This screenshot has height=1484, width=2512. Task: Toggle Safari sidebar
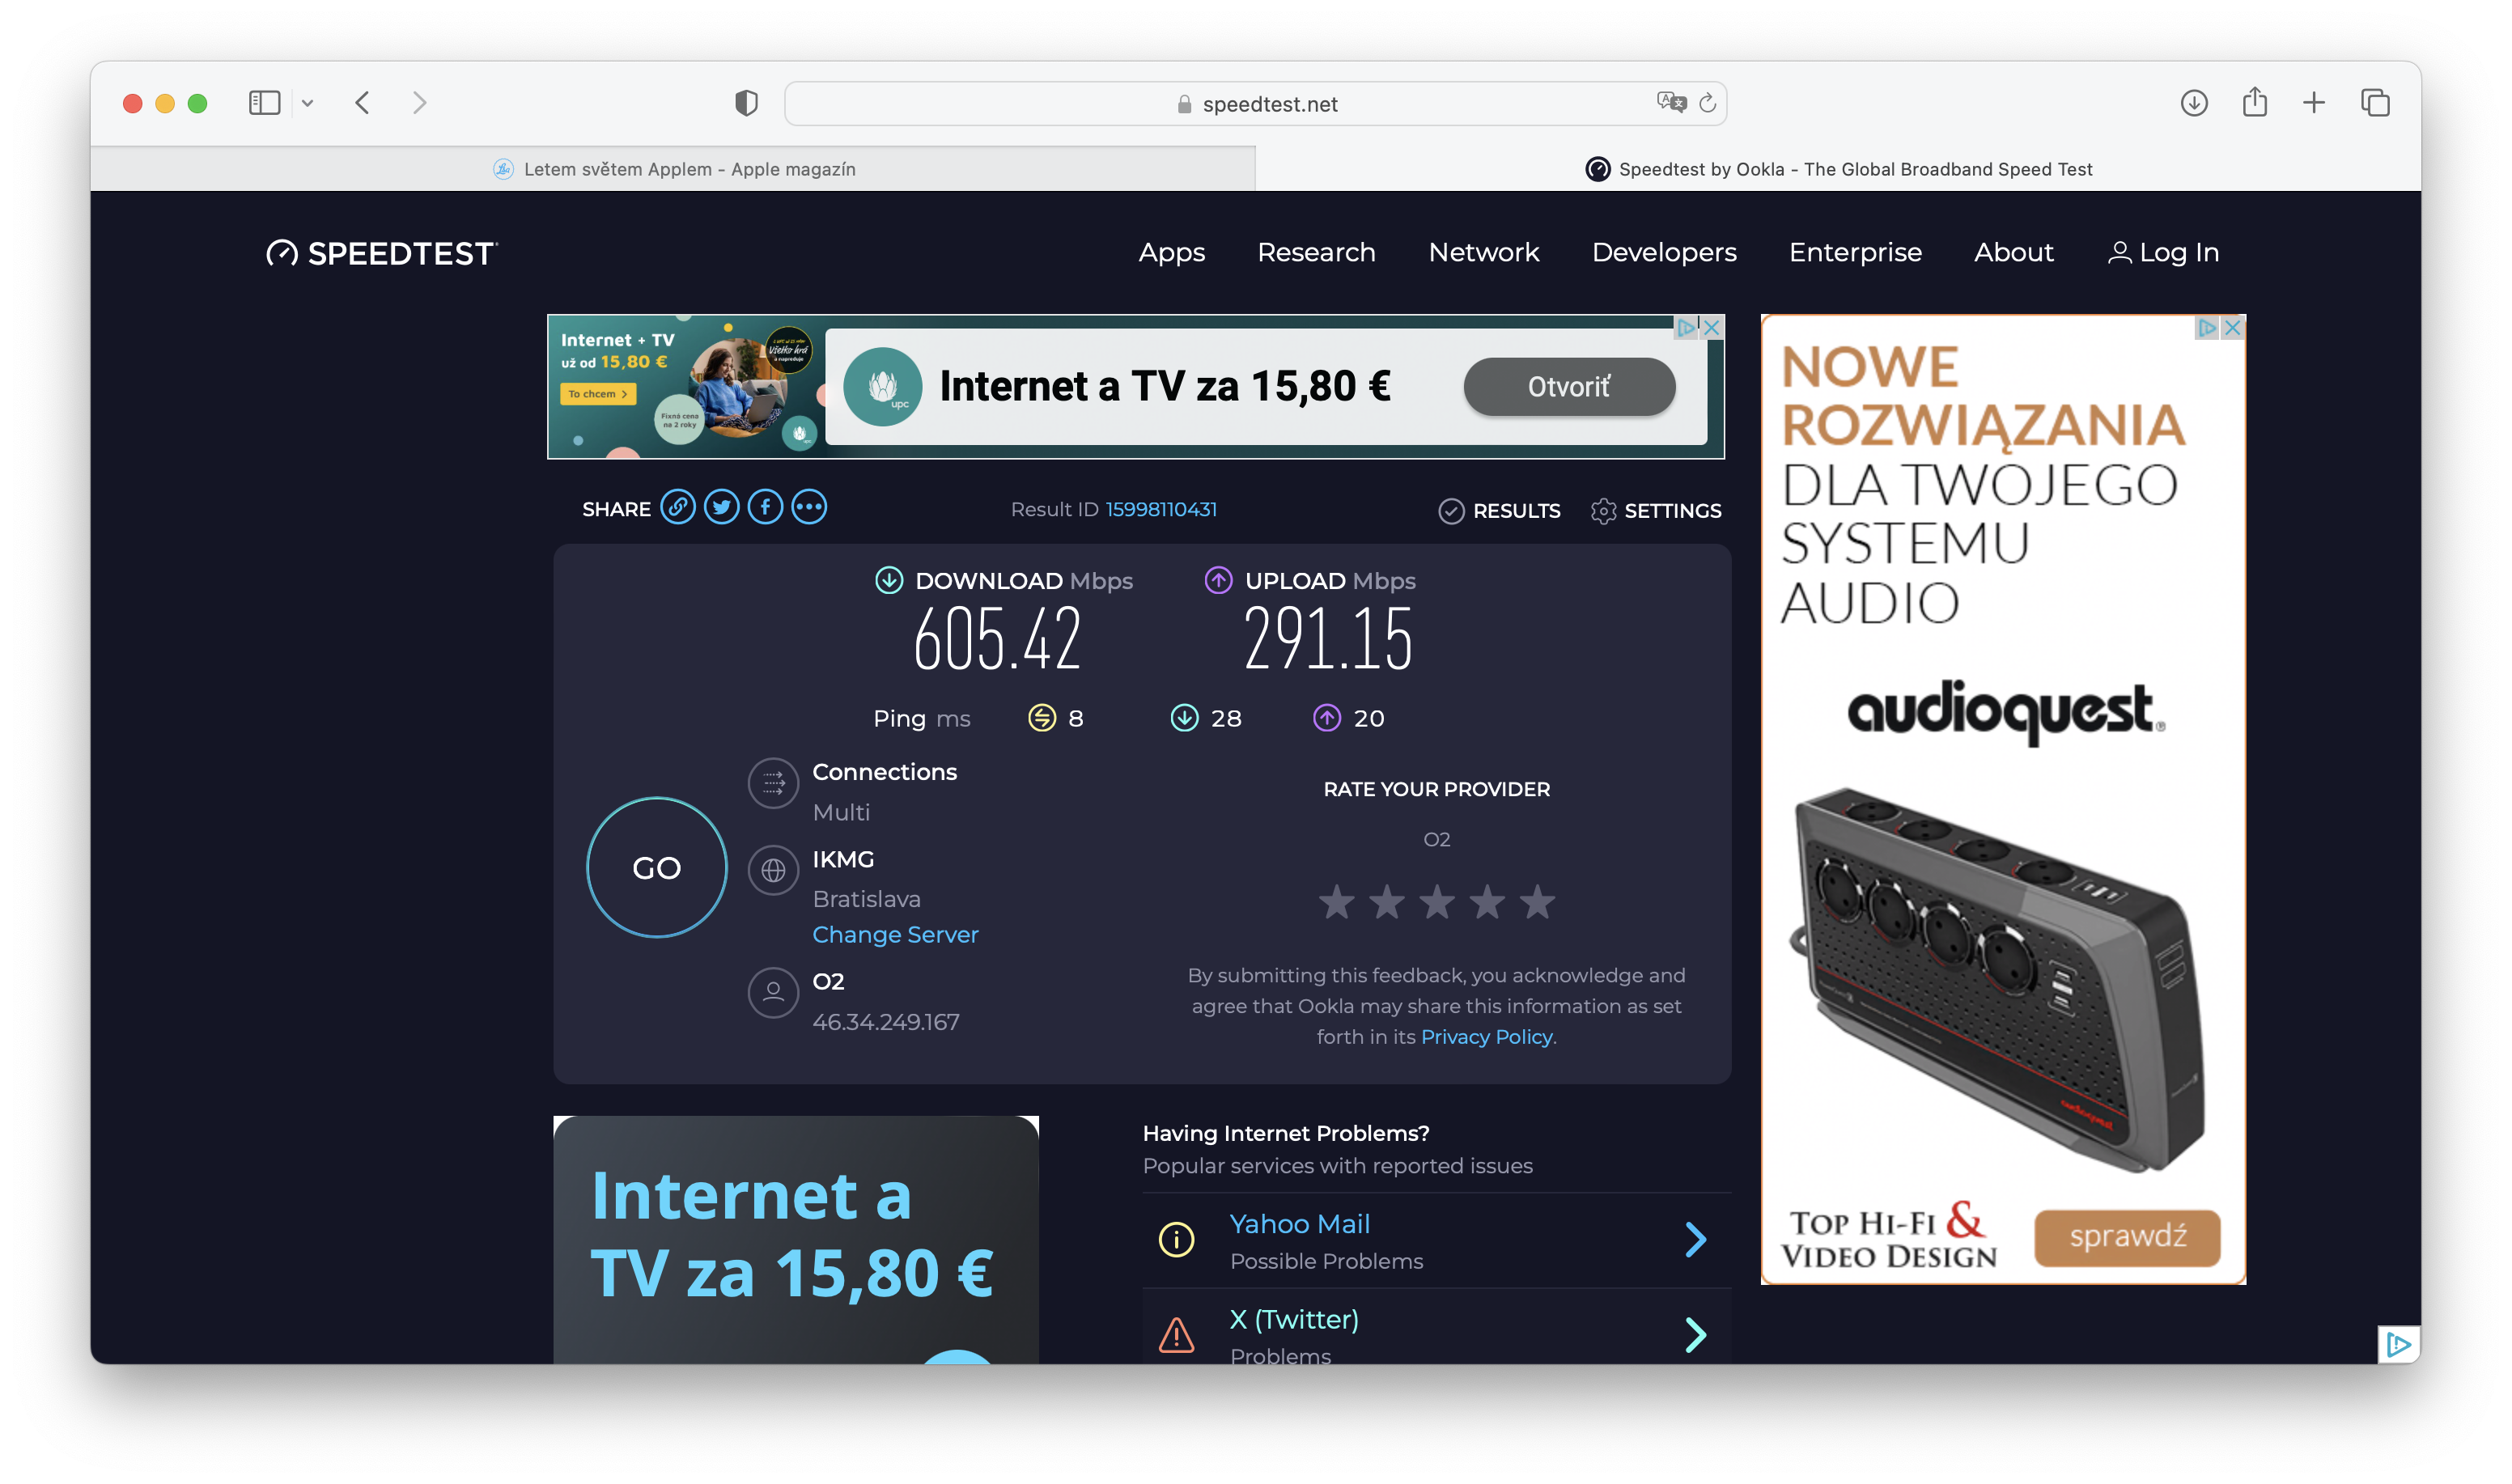(x=264, y=103)
